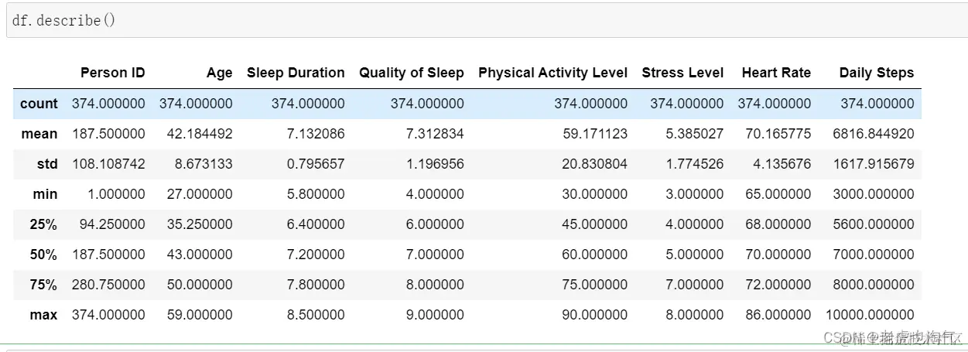The width and height of the screenshot is (968, 352).
Task: Click 50% Sleep Duration value 7.200000
Action: coord(316,255)
